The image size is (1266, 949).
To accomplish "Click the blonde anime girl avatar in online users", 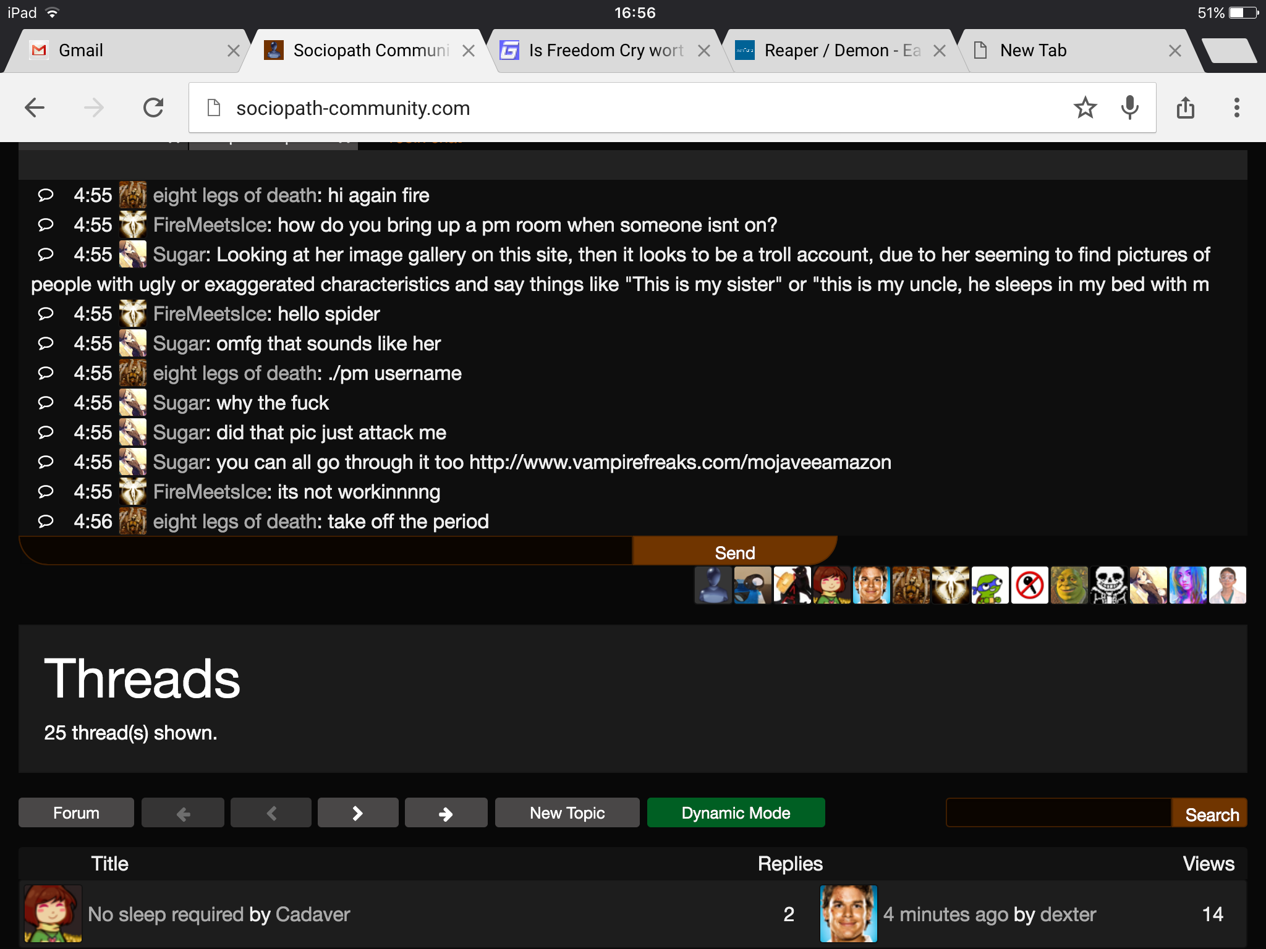I will 1148,585.
